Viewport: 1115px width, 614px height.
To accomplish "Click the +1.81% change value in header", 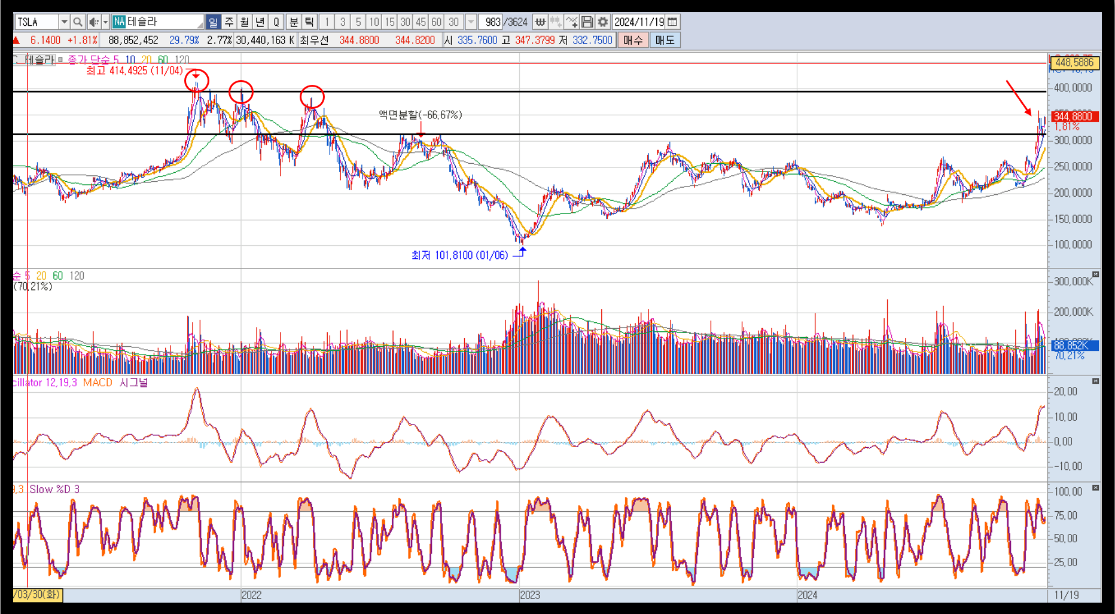I will coord(83,40).
